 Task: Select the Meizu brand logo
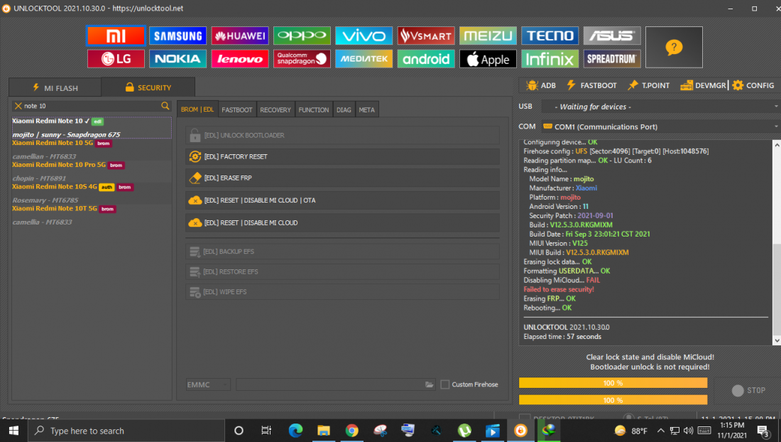coord(488,36)
